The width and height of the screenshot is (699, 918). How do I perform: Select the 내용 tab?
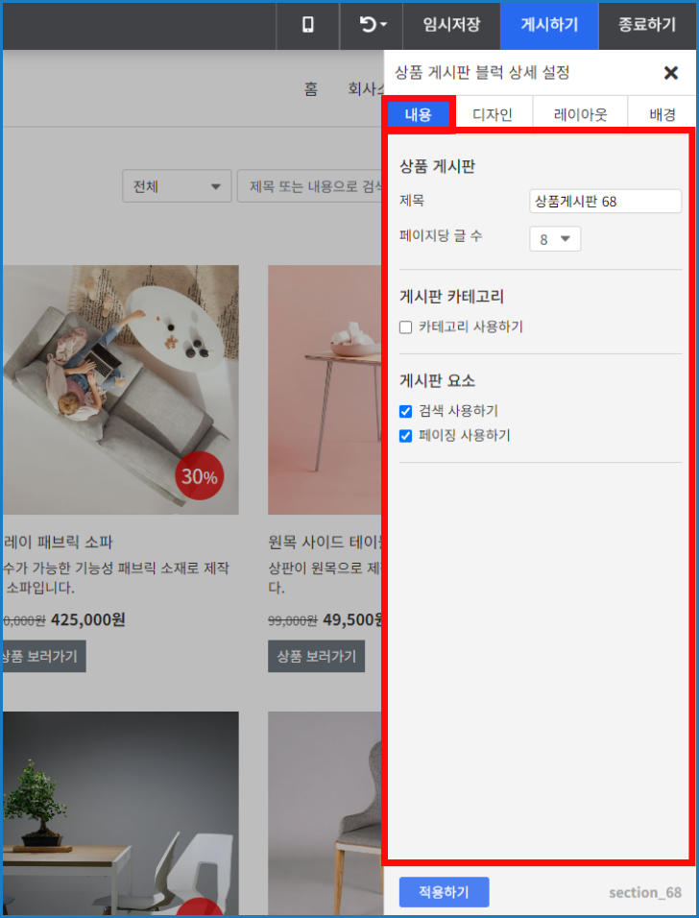419,115
